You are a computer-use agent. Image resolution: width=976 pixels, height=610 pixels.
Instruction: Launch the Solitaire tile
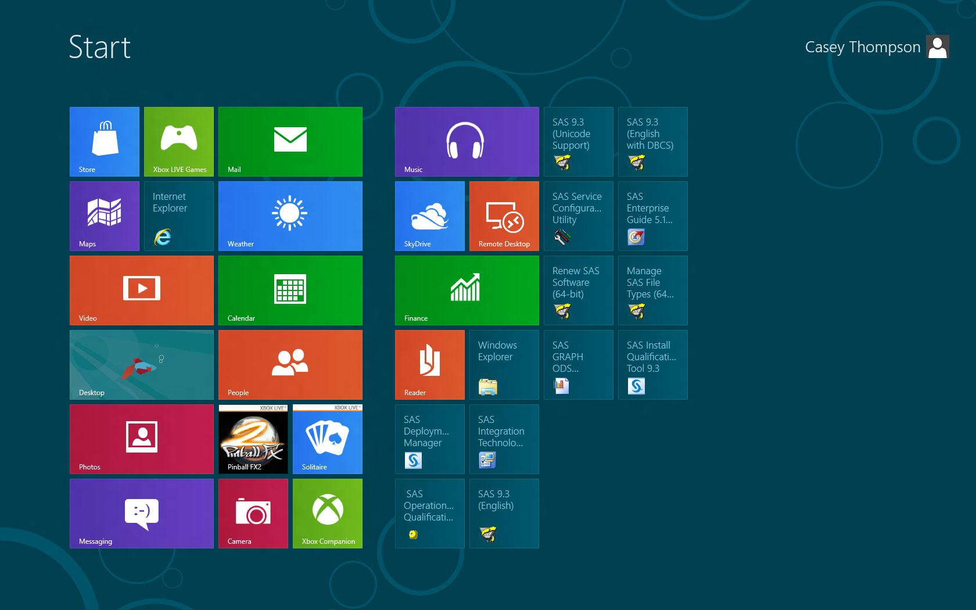(328, 439)
